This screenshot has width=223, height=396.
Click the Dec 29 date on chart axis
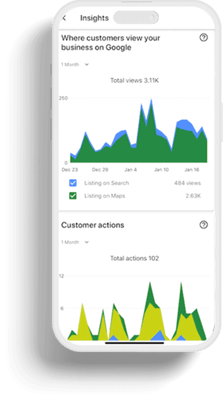100,169
